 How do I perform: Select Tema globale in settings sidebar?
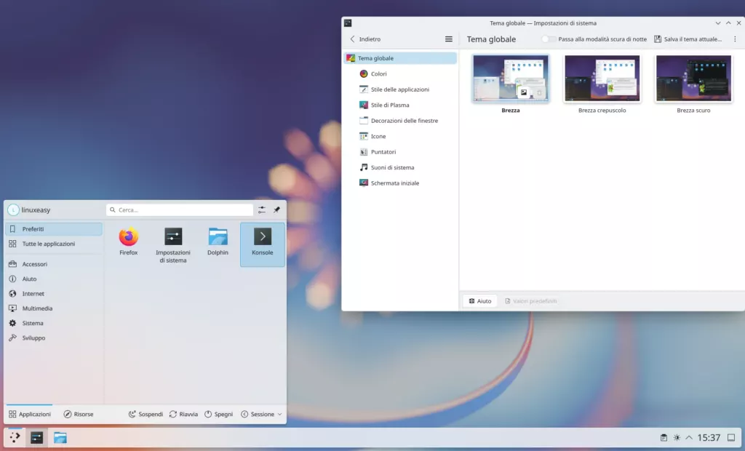click(x=400, y=58)
